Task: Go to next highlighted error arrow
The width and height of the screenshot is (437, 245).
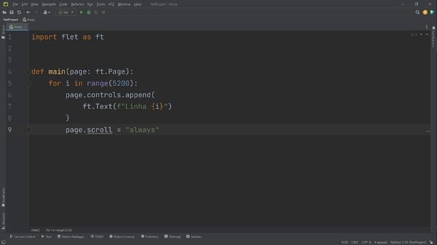Action: [427, 35]
